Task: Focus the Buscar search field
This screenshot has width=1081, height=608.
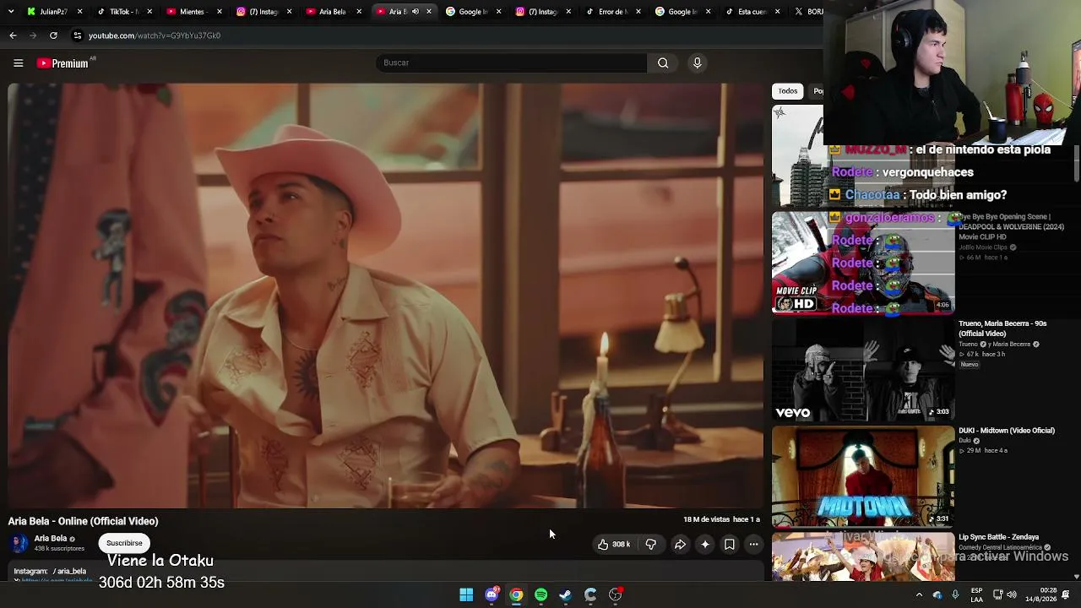Action: pos(511,63)
